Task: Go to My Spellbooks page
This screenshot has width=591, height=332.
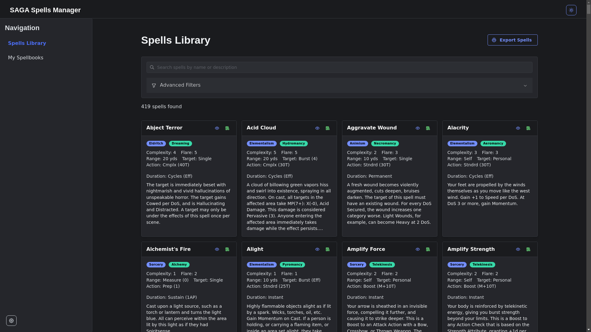Action: click(x=26, y=58)
